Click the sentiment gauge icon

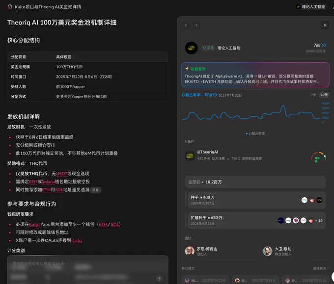tap(318, 157)
